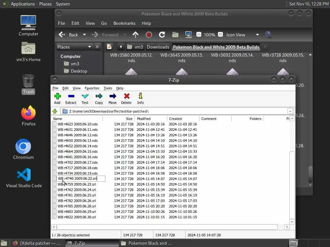Image resolution: width=330 pixels, height=247 pixels.
Task: Click the Downloads breadcrumb button
Action: tap(158, 47)
